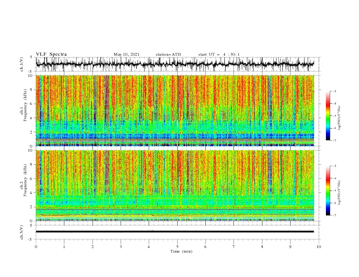Click the ch.2 spectrogram color scale bar
The image size is (359, 277).
coord(328,191)
